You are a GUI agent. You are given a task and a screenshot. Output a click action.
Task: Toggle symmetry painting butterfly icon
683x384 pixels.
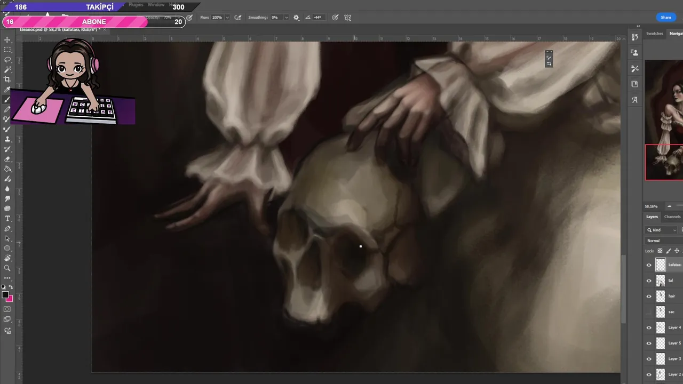tap(348, 18)
